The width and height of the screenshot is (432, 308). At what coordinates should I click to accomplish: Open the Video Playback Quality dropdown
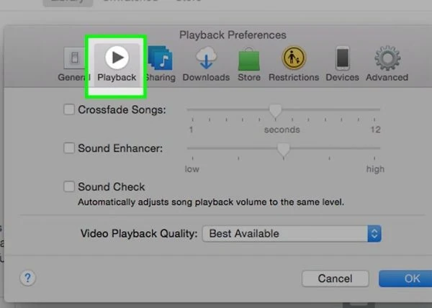292,234
